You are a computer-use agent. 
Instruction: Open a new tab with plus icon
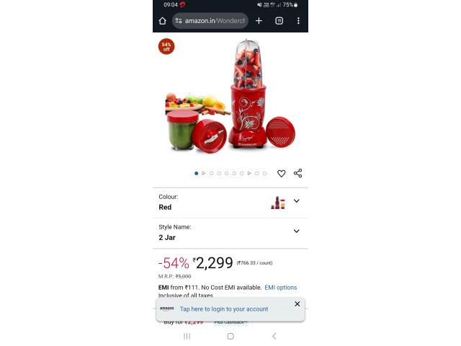[x=259, y=21]
